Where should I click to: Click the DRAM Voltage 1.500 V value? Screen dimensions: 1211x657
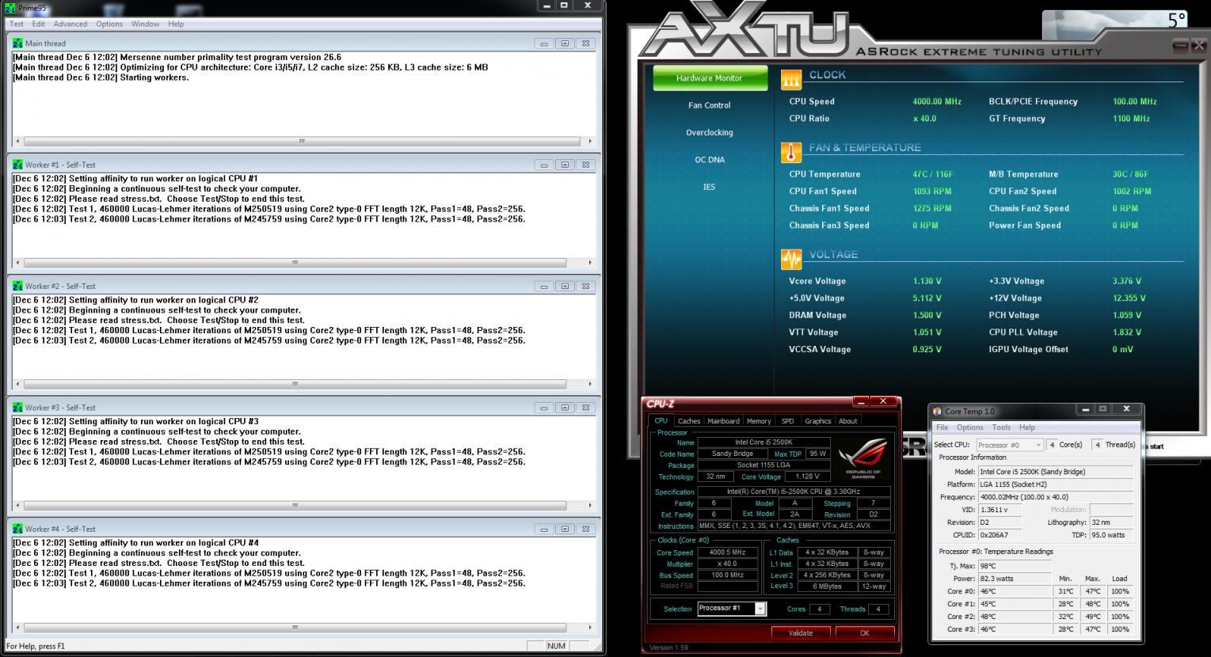click(x=927, y=315)
